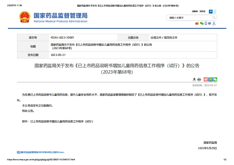Open the WeChat icon below search box
The width and height of the screenshot is (234, 165).
202,23
